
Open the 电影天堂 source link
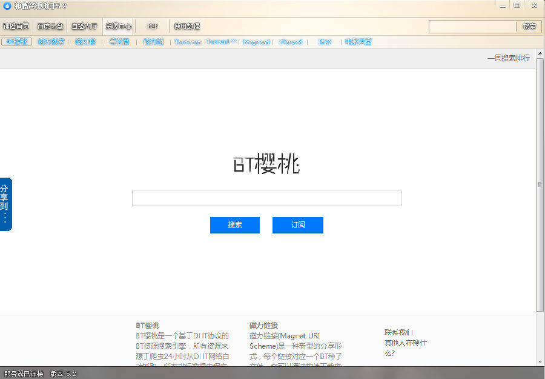(358, 42)
